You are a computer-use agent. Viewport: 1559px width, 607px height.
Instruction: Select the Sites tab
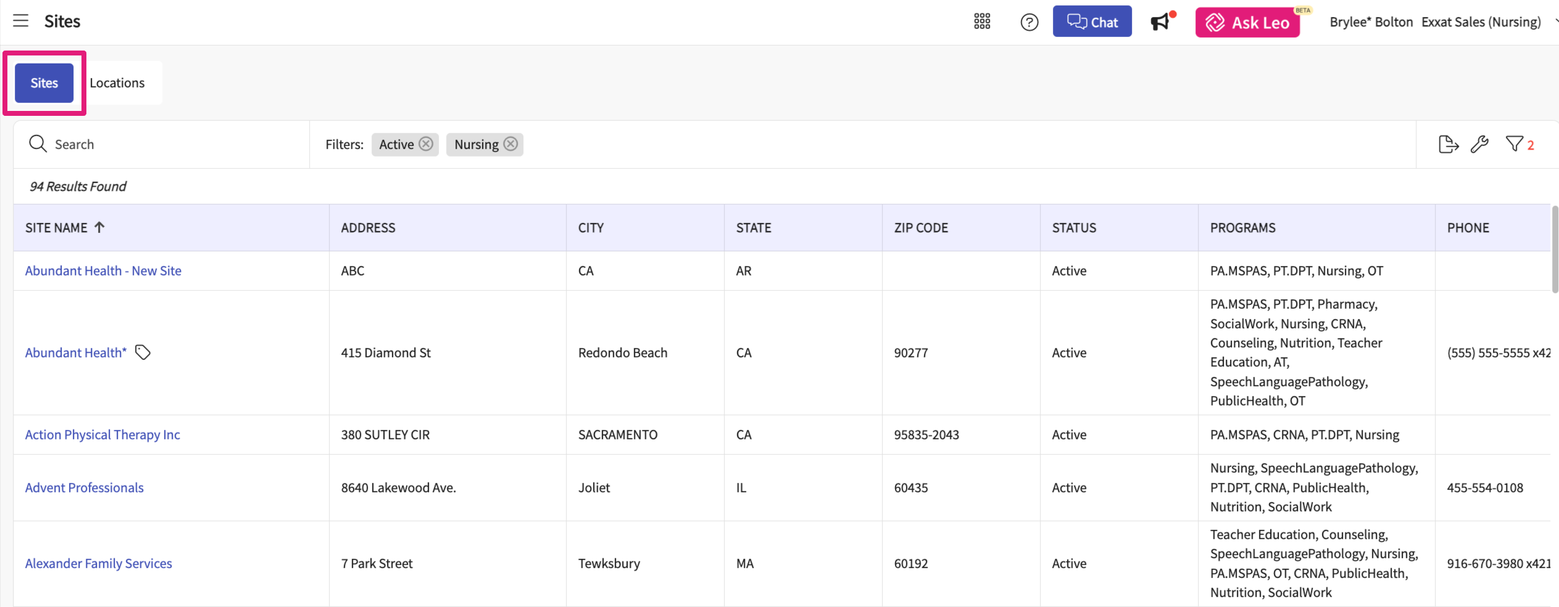[44, 83]
